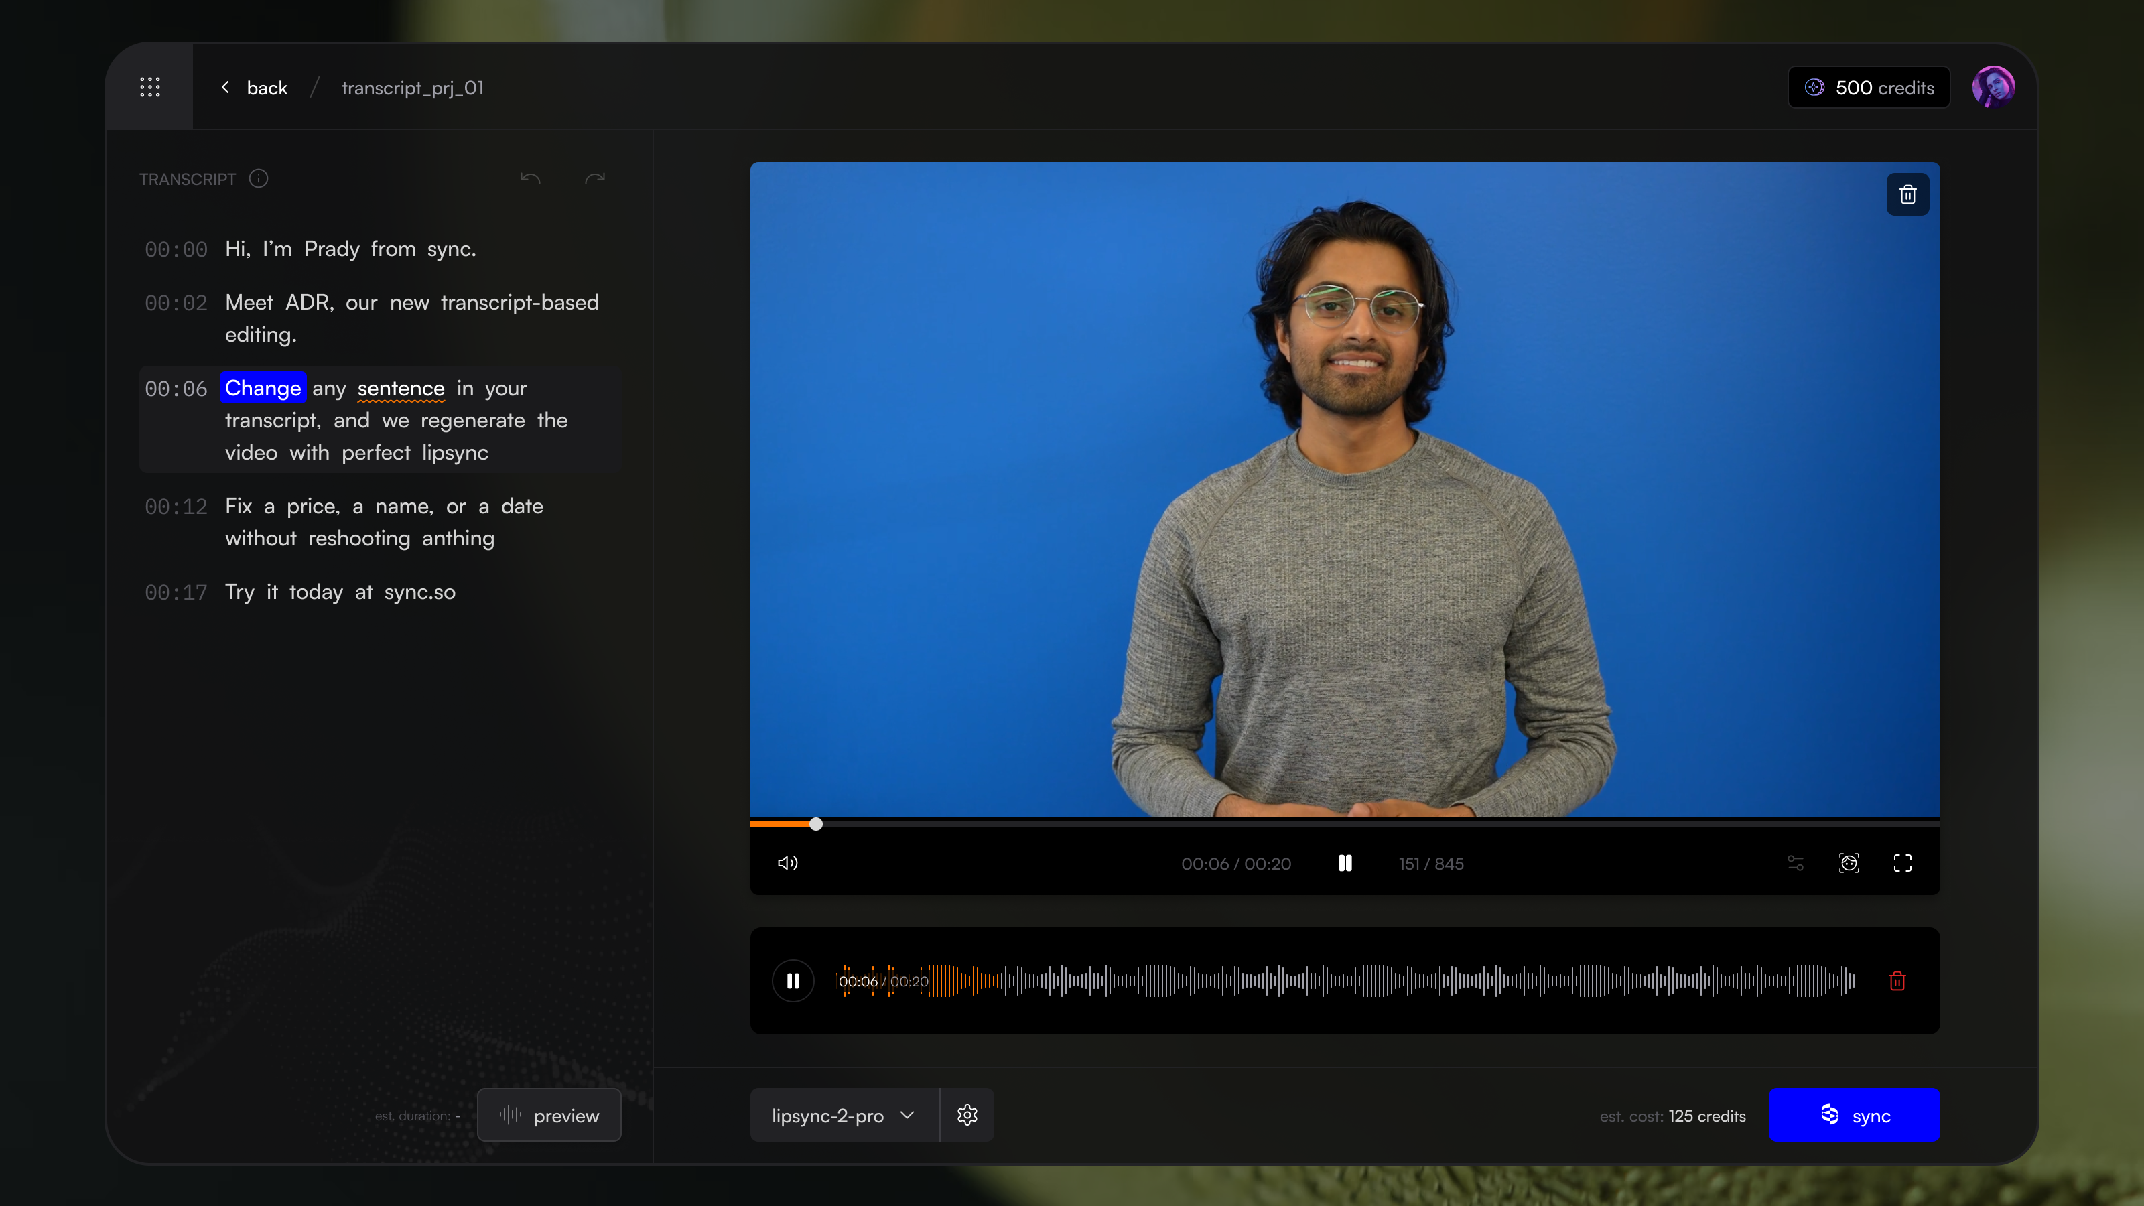
Task: Click the est. cost 125 credits text
Action: coord(1672,1116)
